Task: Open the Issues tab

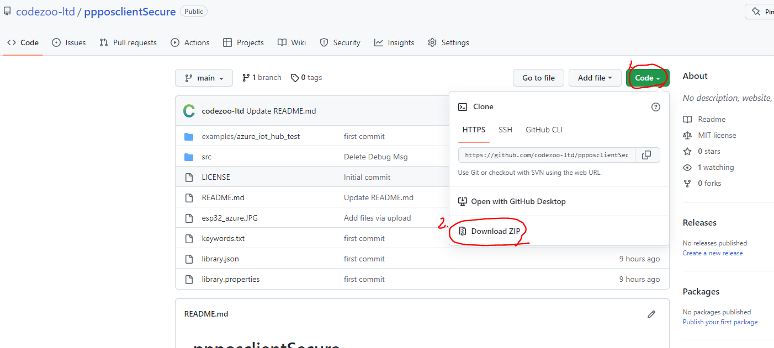Action: coord(69,42)
